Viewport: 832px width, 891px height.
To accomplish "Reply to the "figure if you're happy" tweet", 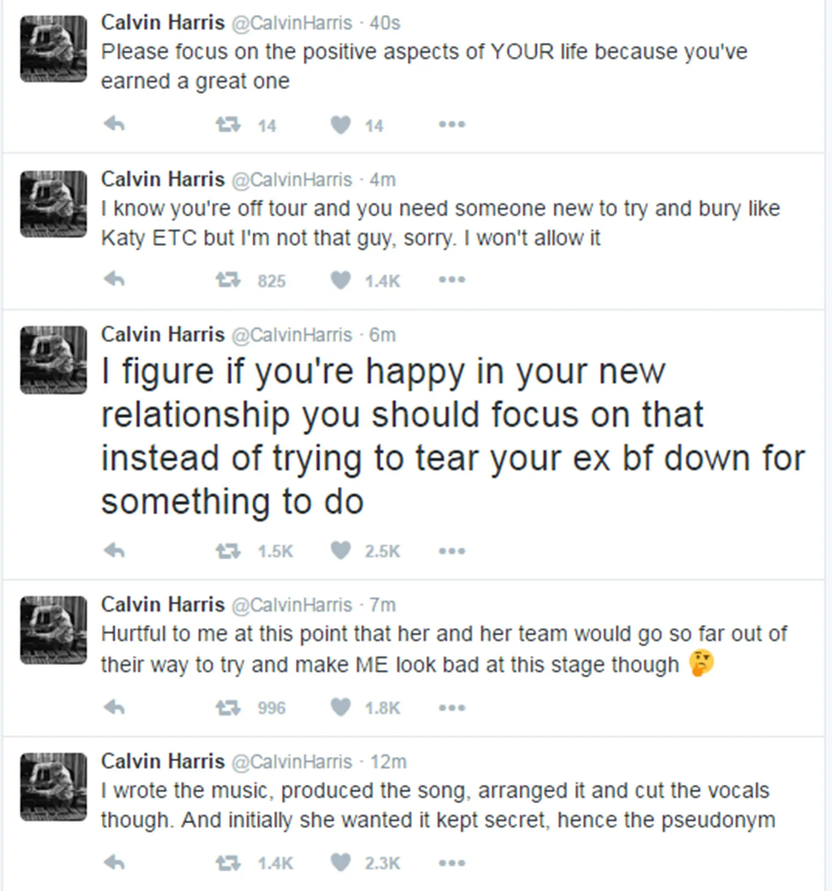I will click(x=114, y=551).
